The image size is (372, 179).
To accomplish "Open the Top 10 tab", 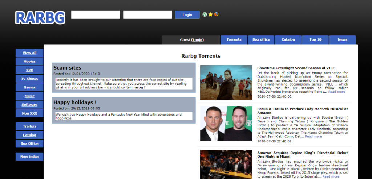I will [x=315, y=39].
